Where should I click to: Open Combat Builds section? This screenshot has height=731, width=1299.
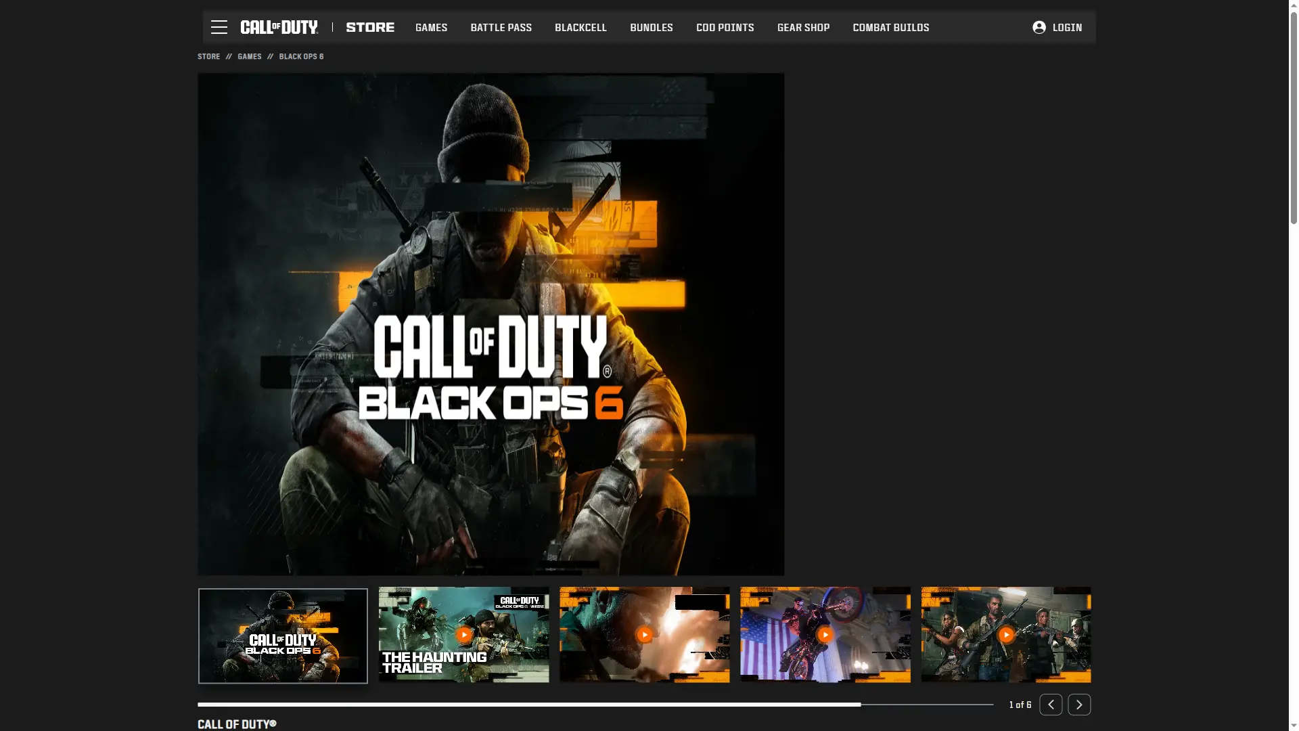890,28
